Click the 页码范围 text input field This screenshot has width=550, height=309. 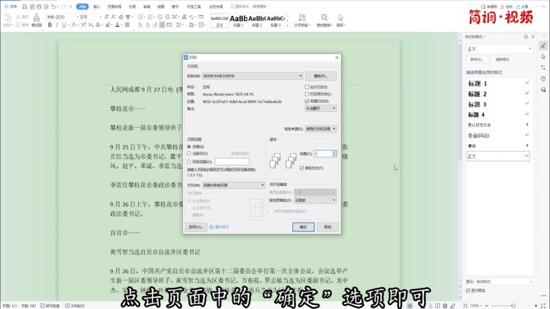(227, 161)
